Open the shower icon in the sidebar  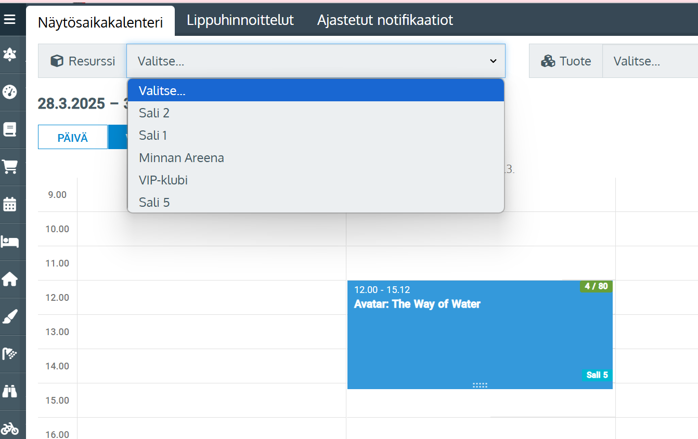click(x=9, y=354)
